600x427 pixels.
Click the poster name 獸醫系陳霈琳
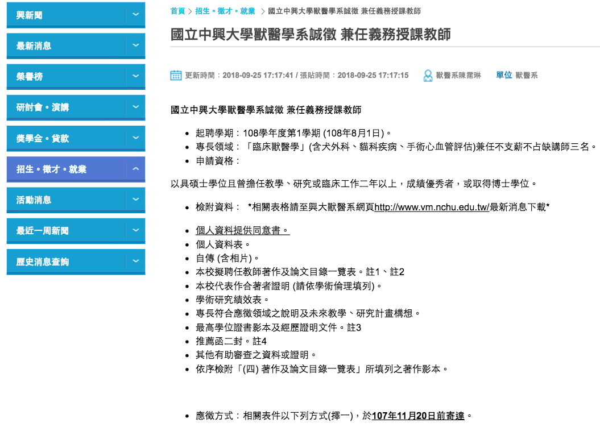pos(458,76)
